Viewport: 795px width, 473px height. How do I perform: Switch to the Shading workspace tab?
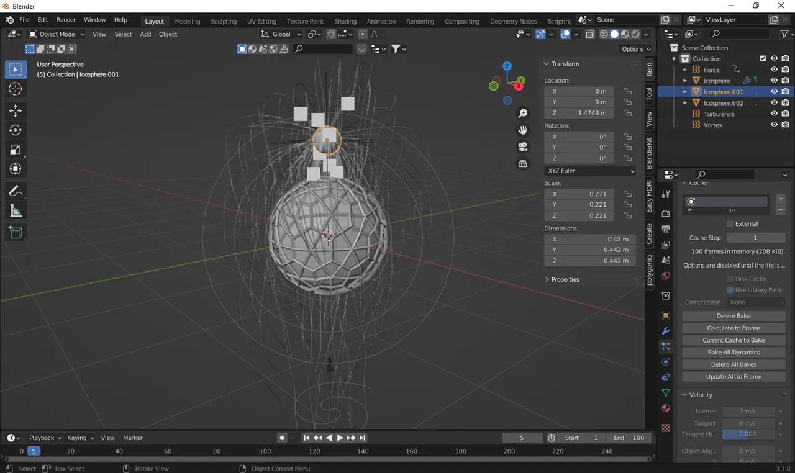pyautogui.click(x=345, y=21)
